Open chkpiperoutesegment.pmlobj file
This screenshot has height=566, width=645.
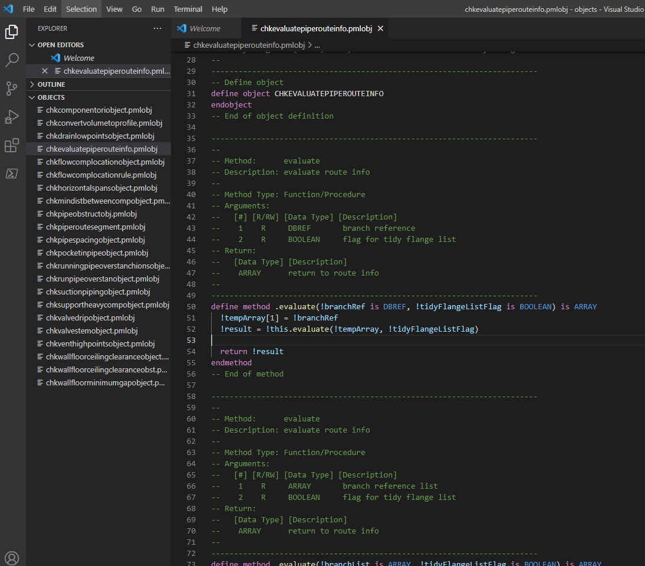point(96,227)
